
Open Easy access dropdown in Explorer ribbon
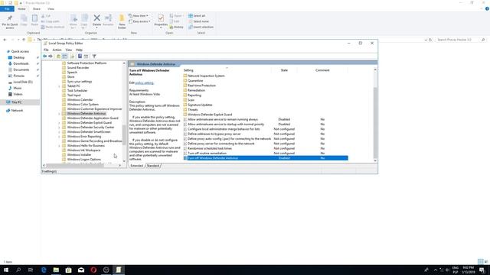click(x=139, y=21)
